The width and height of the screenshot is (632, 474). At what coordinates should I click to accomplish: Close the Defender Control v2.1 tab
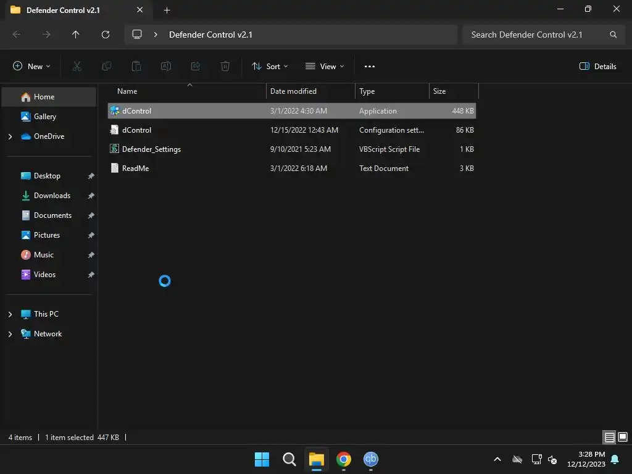click(140, 10)
